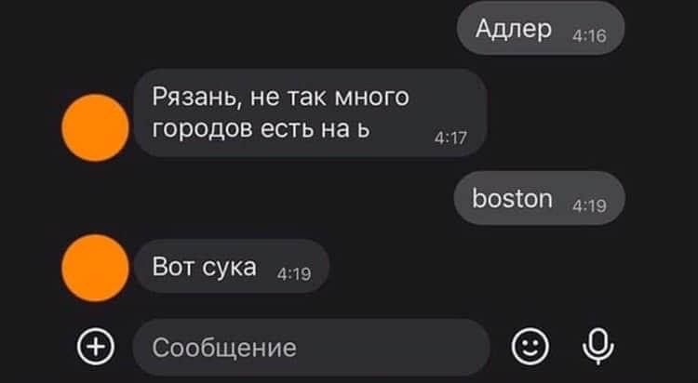Select the Вот сука message bubble
The height and width of the screenshot is (383, 698).
(232, 267)
